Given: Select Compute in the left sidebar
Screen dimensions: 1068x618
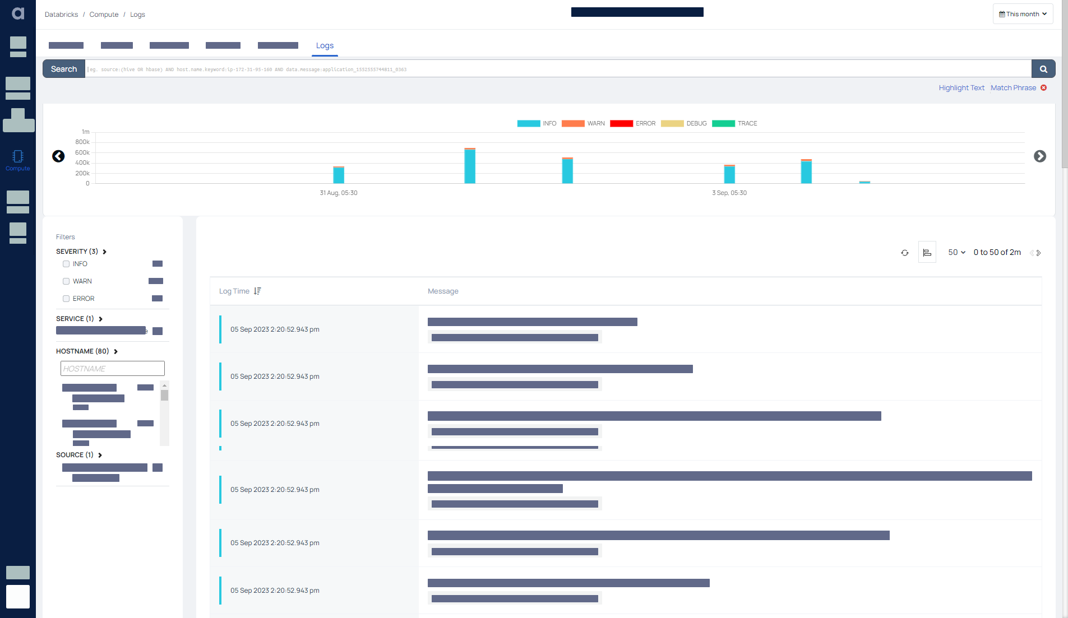Looking at the screenshot, I should 17,160.
